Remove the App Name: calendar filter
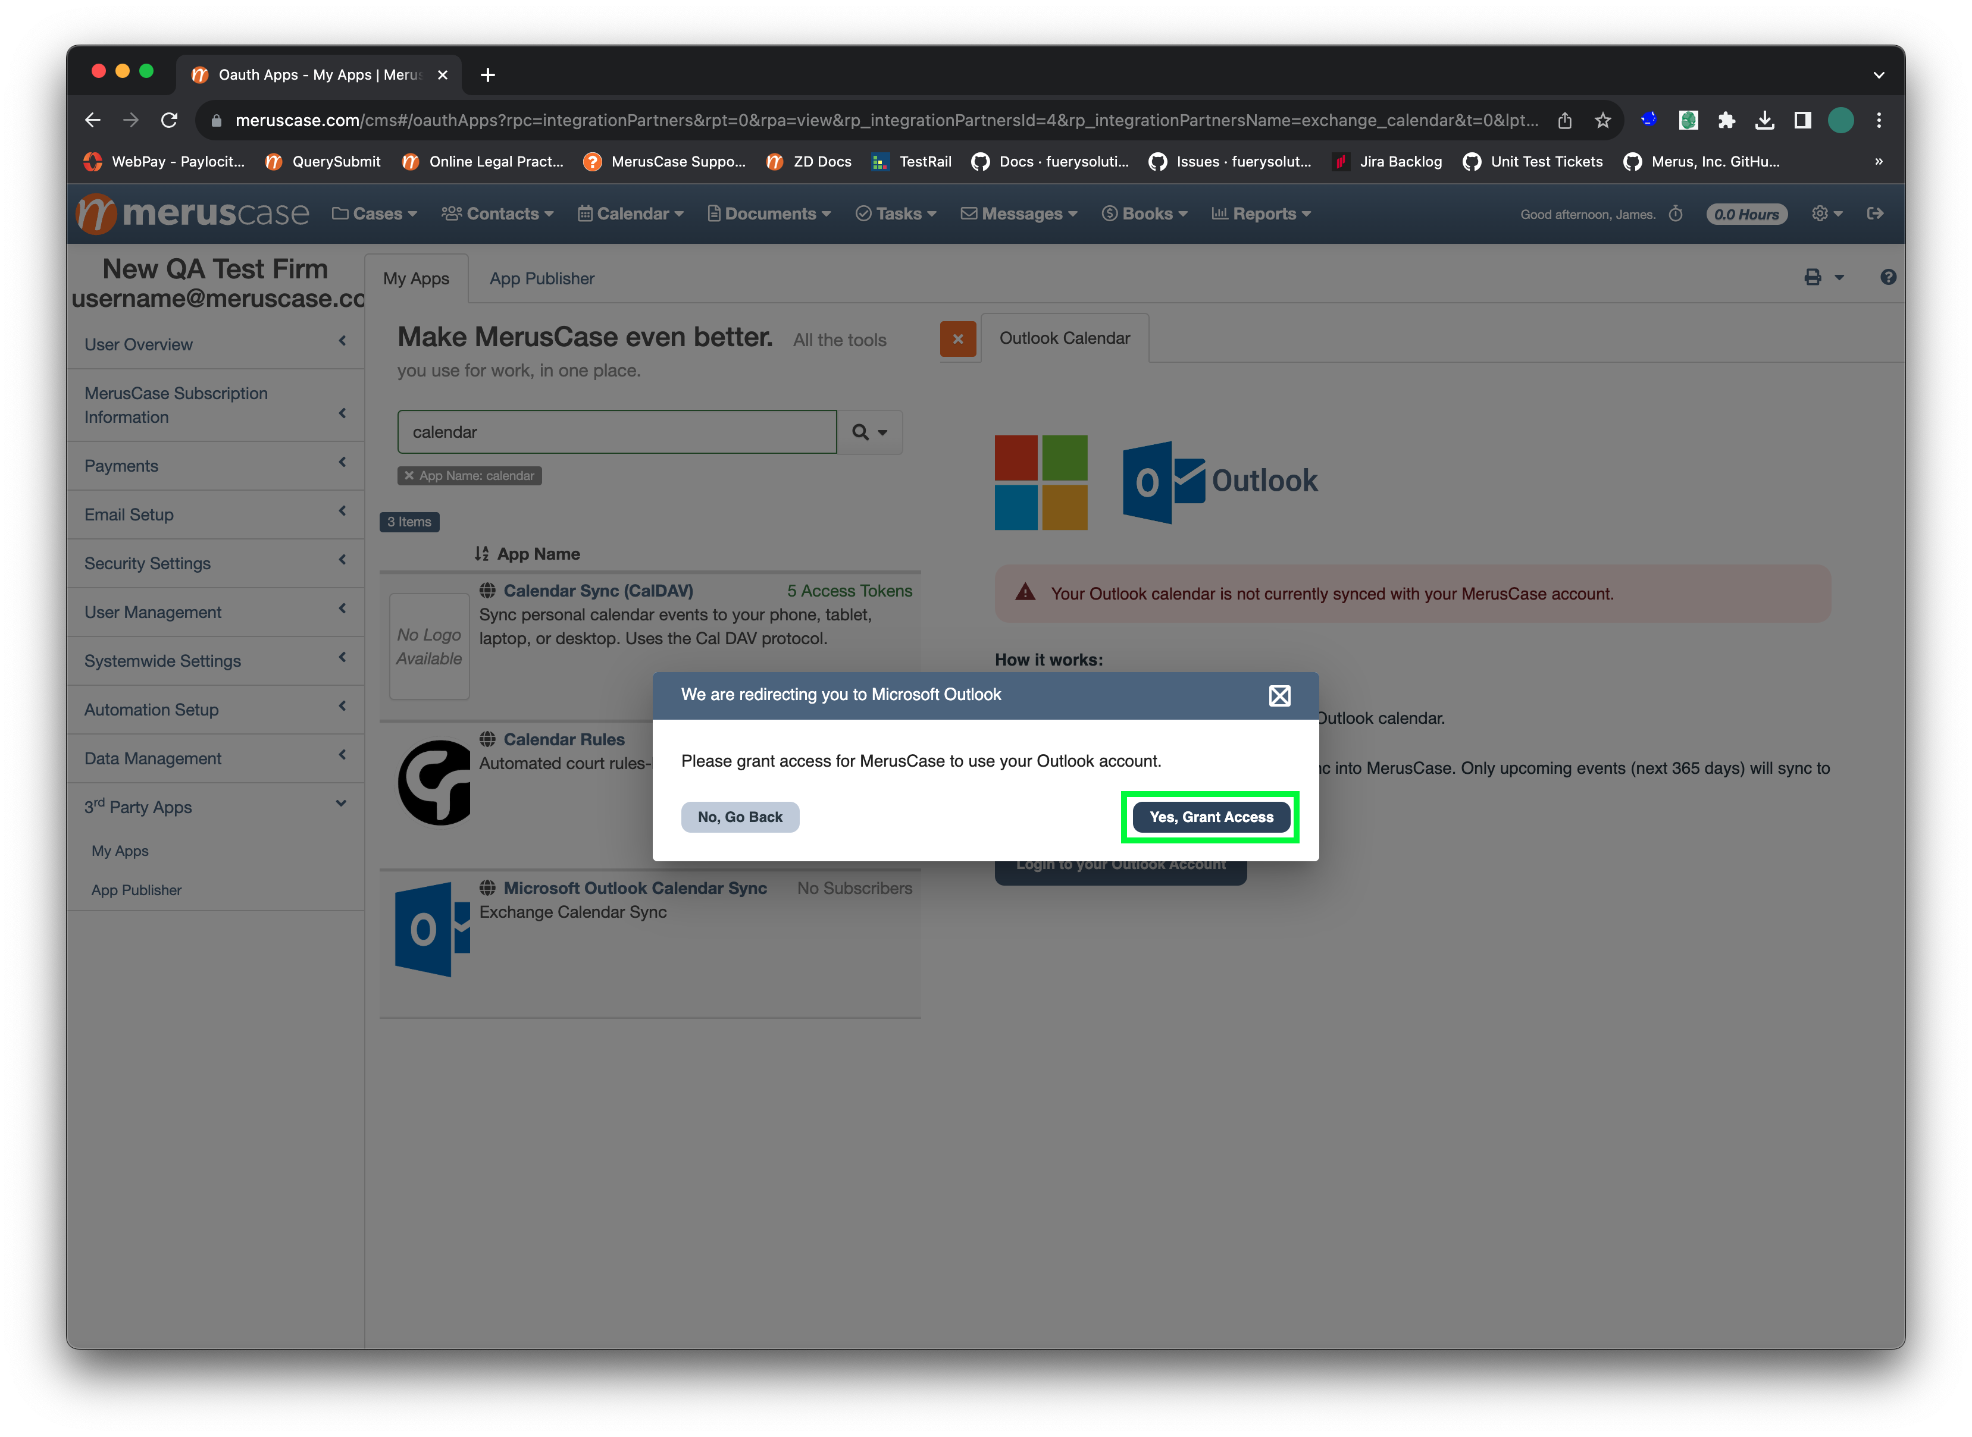 (409, 476)
